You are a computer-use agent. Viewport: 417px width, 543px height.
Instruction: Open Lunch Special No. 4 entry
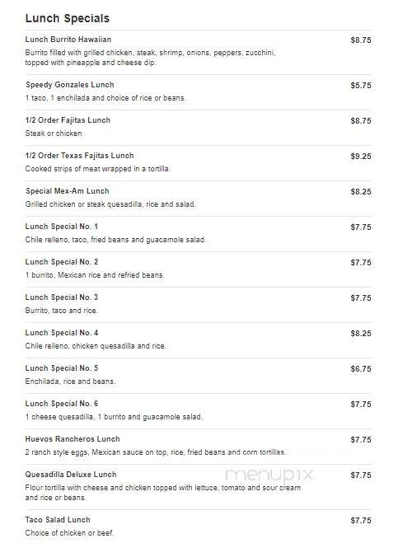[61, 333]
